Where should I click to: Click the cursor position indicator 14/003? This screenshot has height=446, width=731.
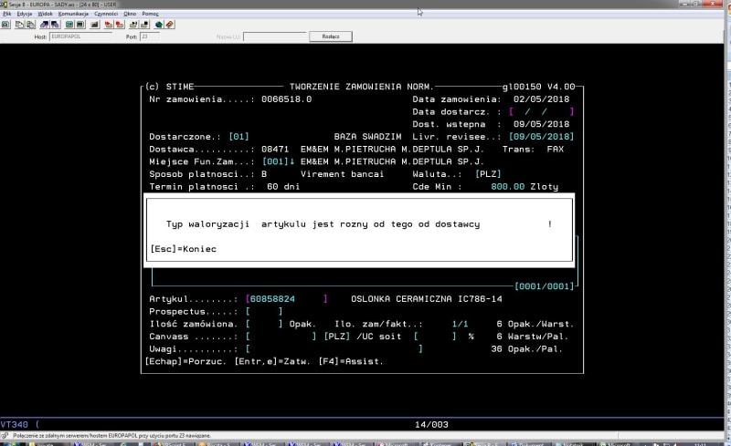(x=431, y=425)
